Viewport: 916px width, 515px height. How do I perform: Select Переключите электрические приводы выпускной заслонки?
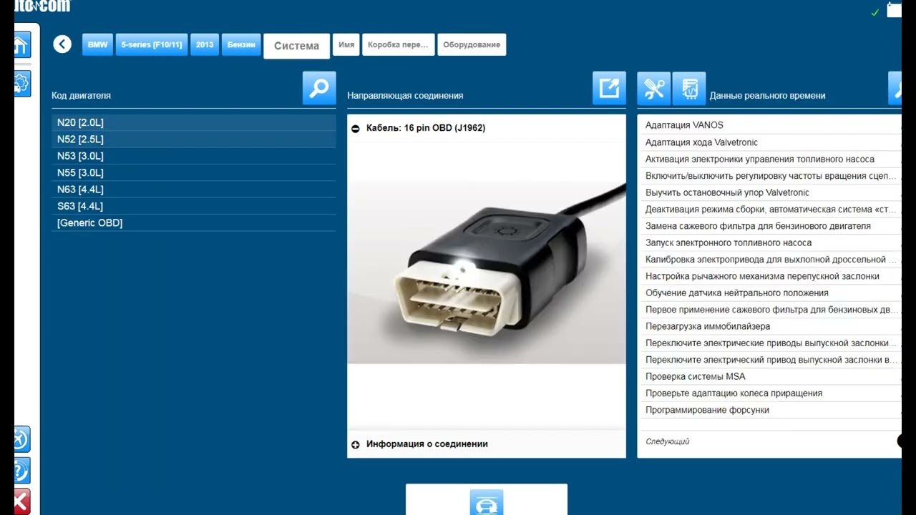pyautogui.click(x=769, y=343)
